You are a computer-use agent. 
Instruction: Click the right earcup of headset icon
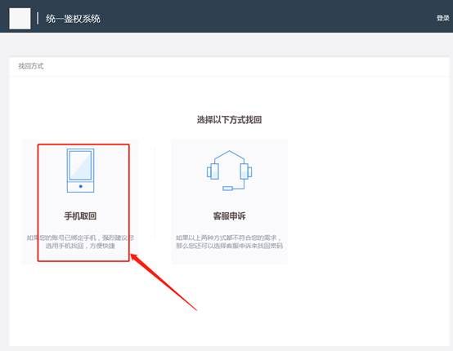coord(246,171)
